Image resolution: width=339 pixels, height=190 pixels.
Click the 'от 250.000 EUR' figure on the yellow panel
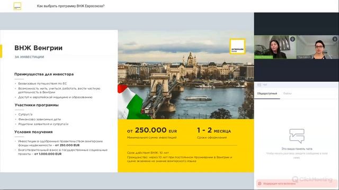pos(152,130)
